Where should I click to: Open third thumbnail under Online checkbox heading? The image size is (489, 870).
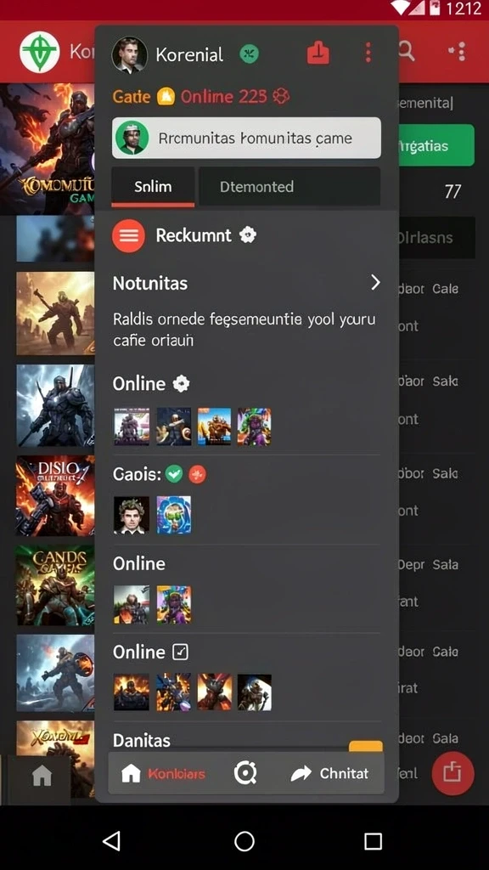click(x=214, y=692)
